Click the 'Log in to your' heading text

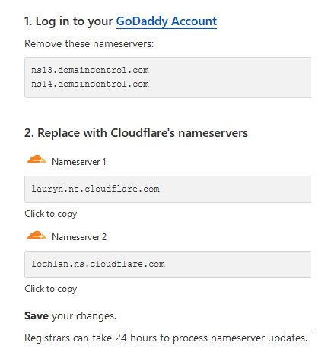click(x=74, y=21)
